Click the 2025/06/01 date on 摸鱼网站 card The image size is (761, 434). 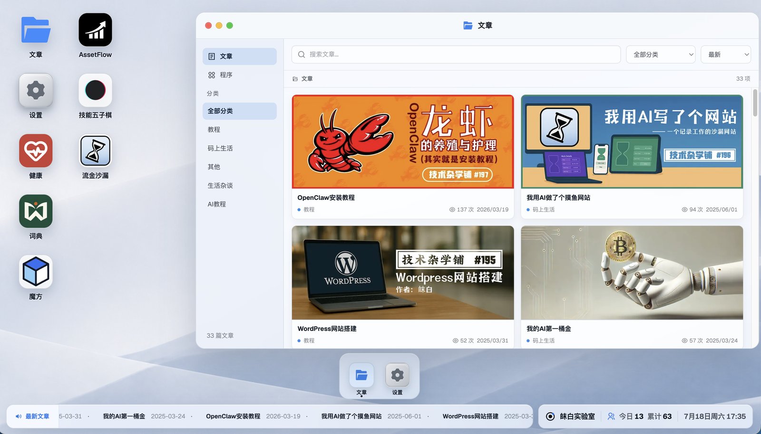click(x=722, y=209)
